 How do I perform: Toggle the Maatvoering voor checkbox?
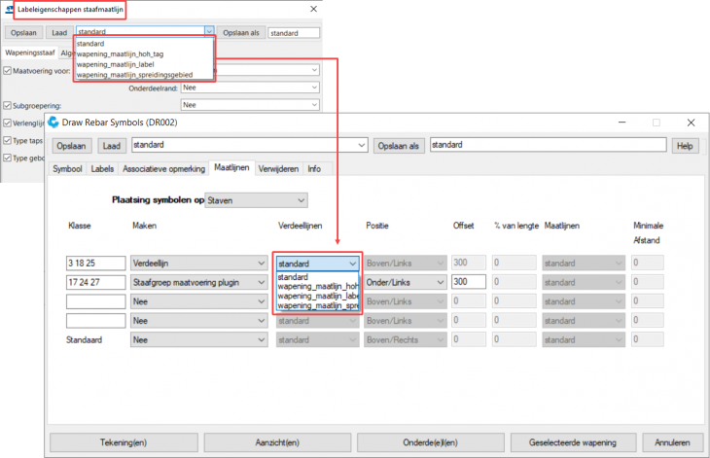tap(8, 71)
